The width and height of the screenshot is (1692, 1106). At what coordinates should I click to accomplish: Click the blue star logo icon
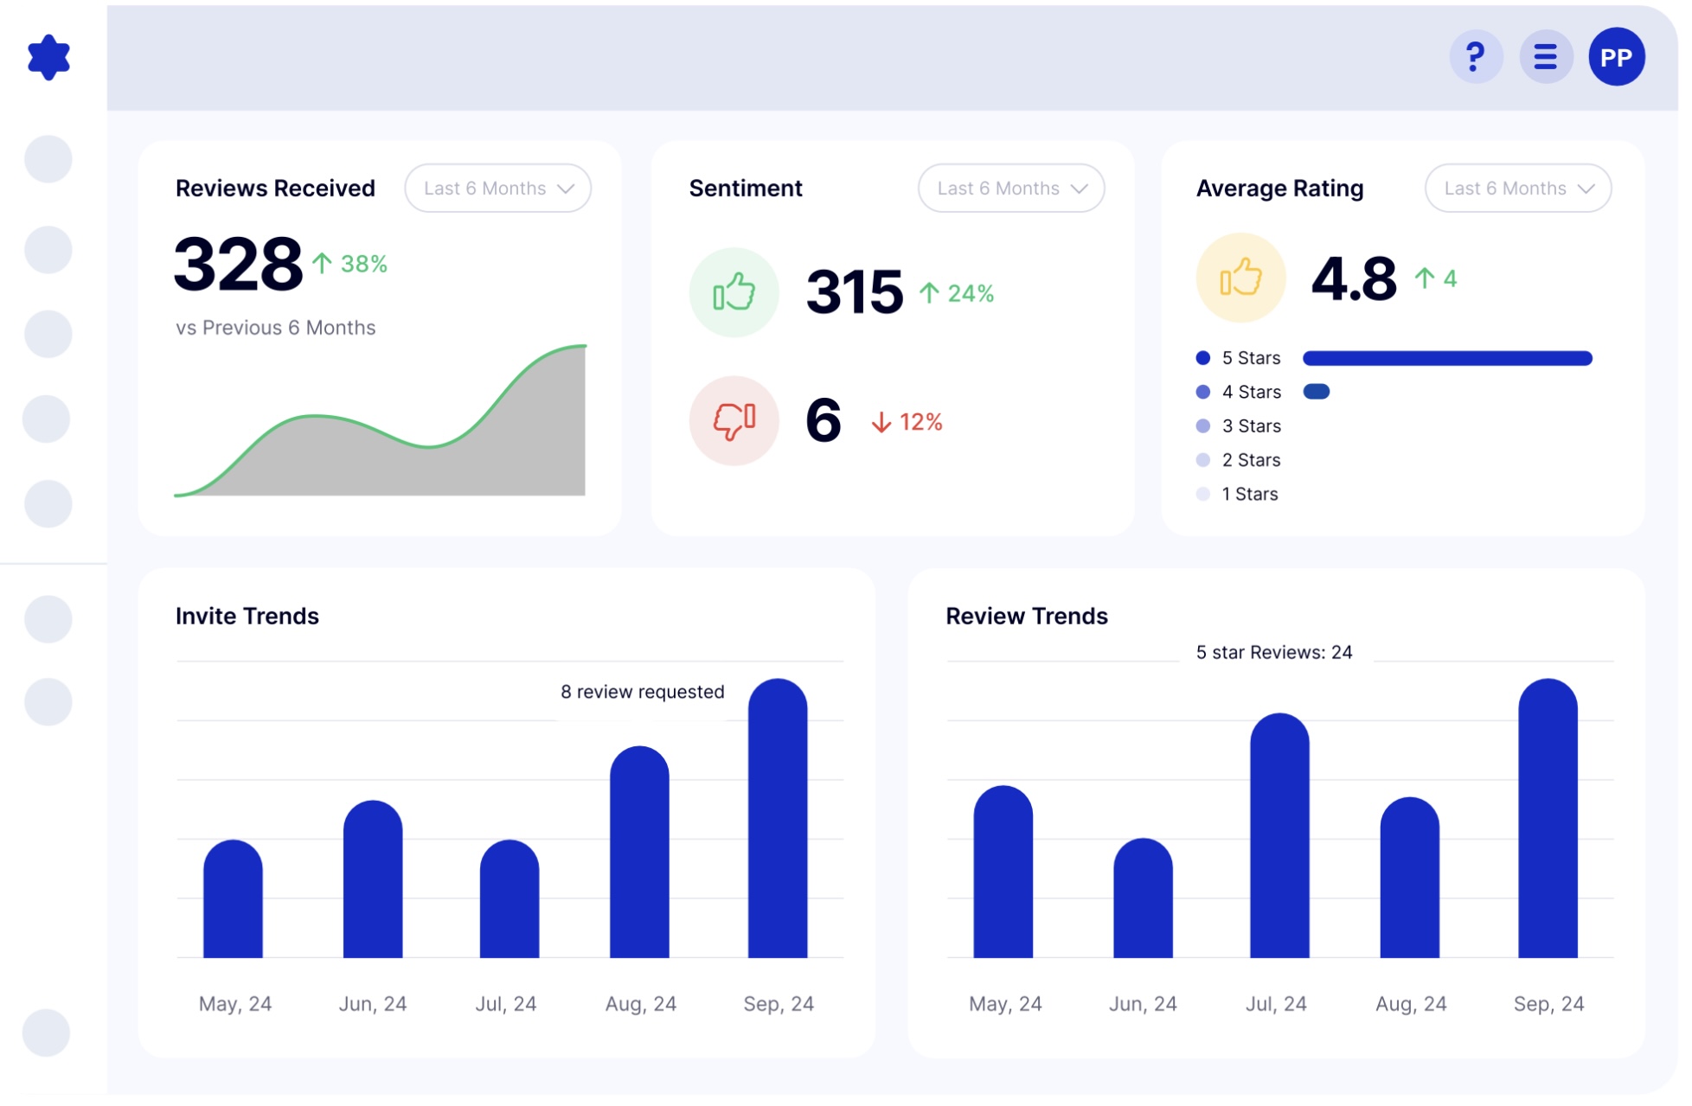click(x=48, y=58)
